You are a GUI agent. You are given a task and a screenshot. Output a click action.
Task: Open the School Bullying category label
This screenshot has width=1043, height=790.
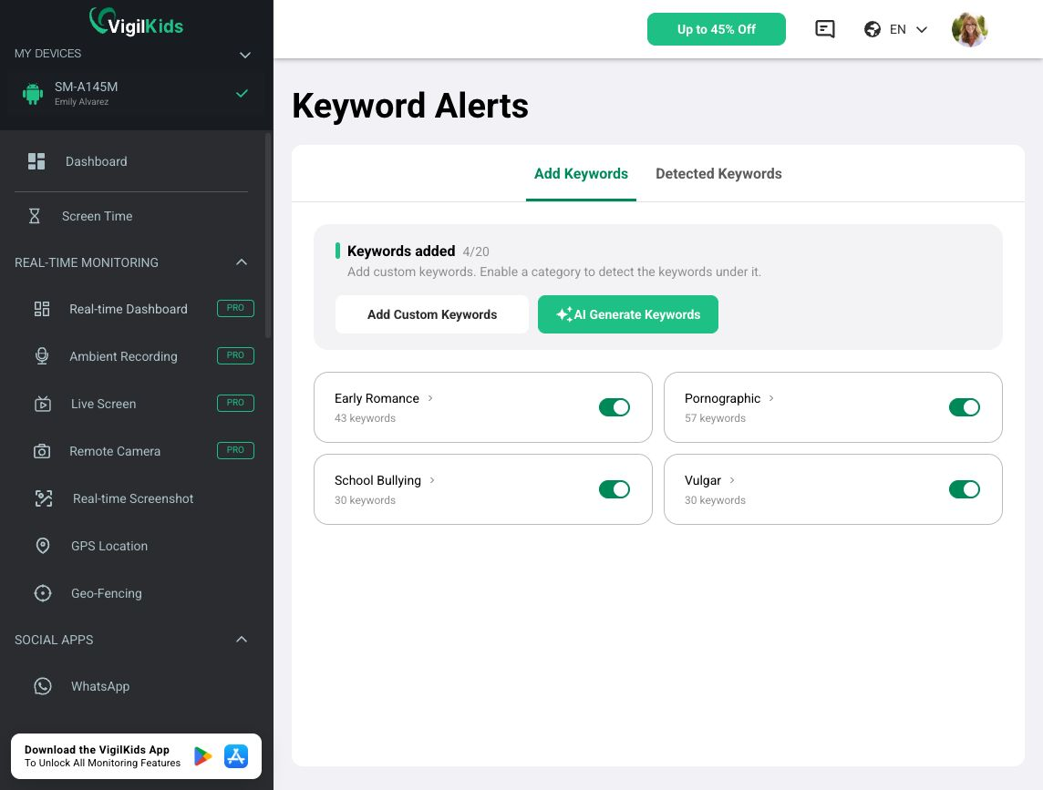(x=377, y=480)
